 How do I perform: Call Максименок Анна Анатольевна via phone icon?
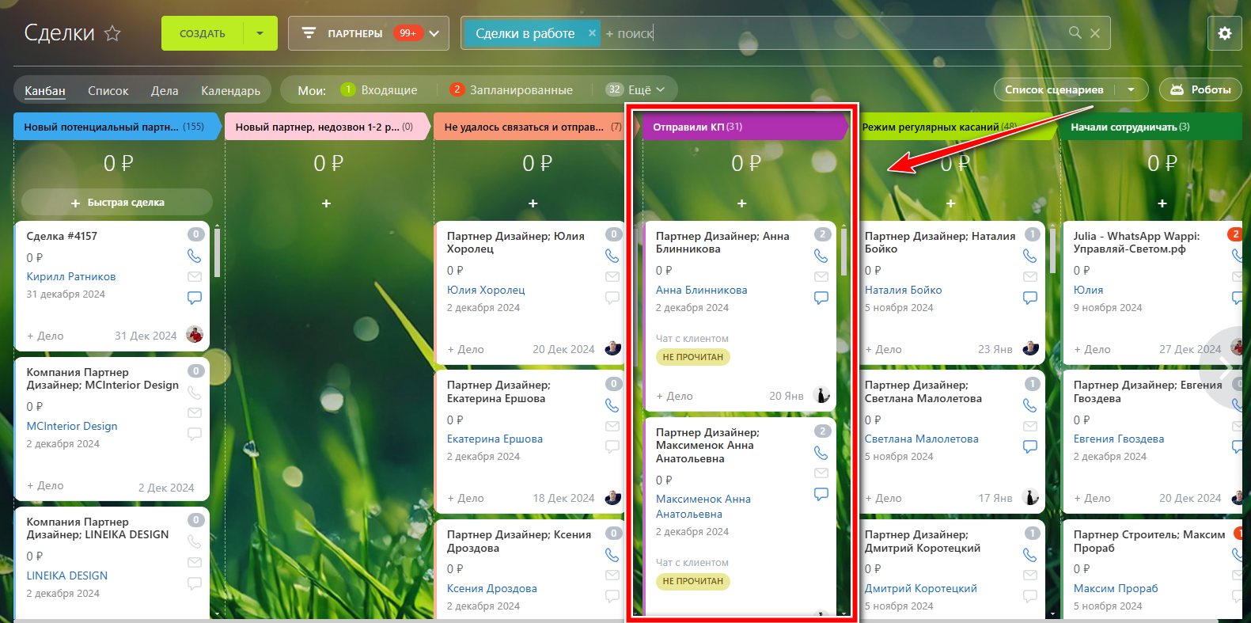[821, 453]
